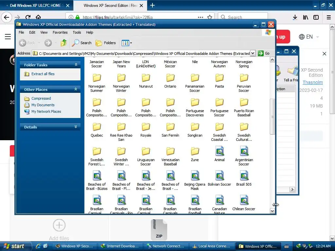Select the Peruvian Soccer folder

coord(244,83)
